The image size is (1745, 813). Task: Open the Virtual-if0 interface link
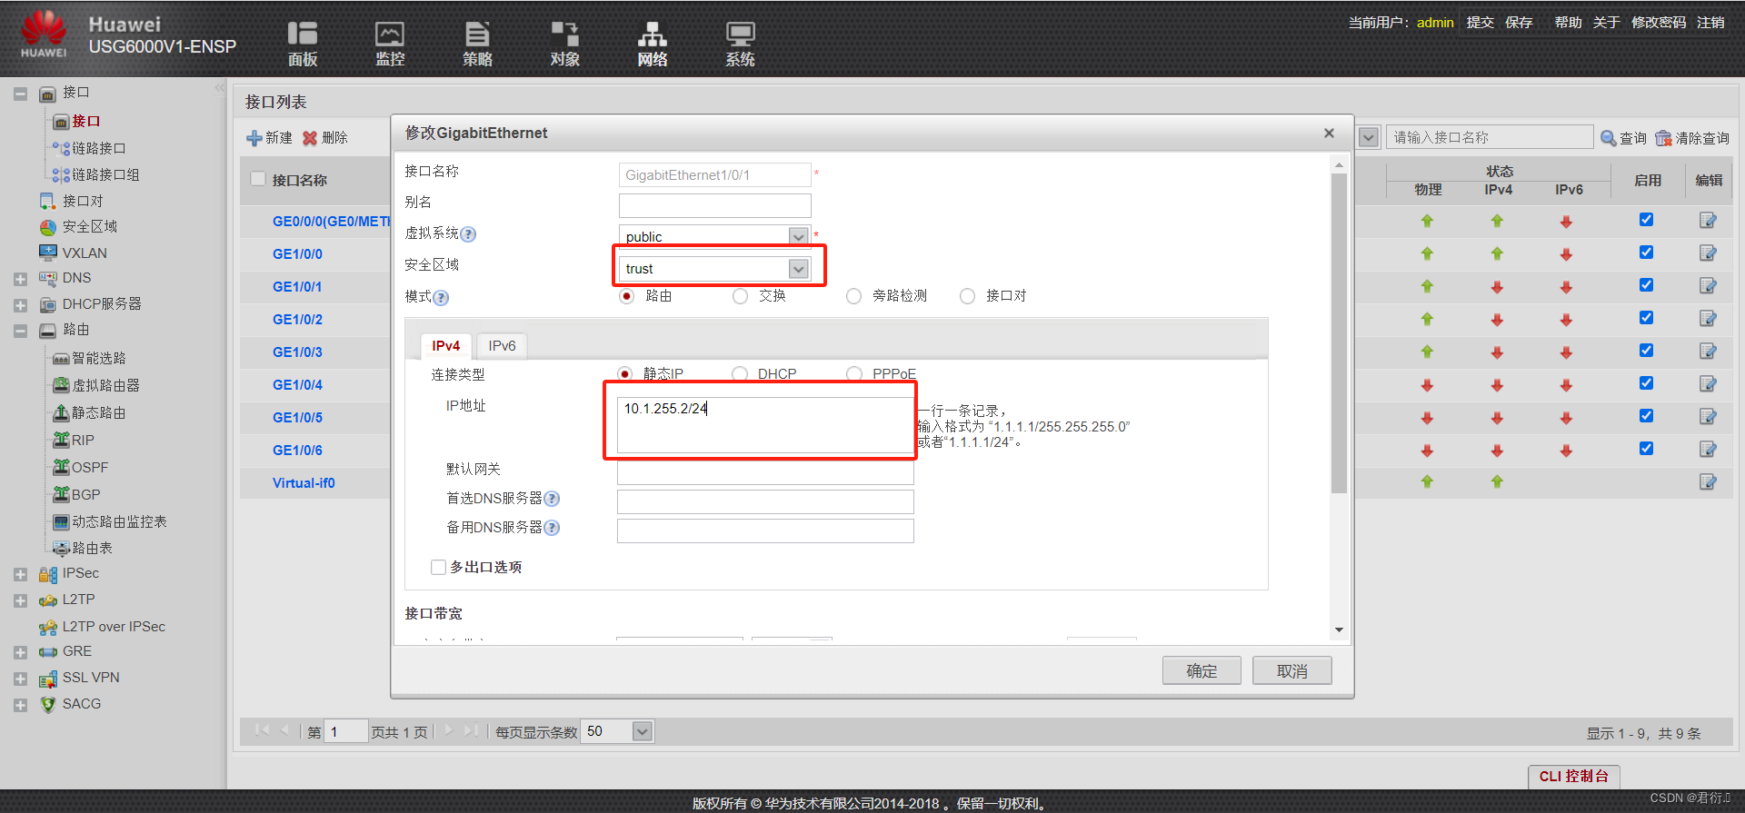click(x=304, y=483)
